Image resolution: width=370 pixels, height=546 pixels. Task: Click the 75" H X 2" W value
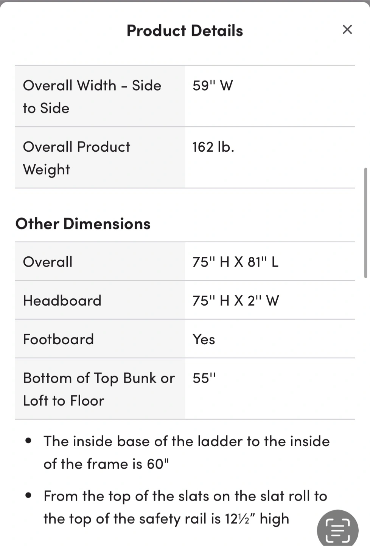pos(236,300)
